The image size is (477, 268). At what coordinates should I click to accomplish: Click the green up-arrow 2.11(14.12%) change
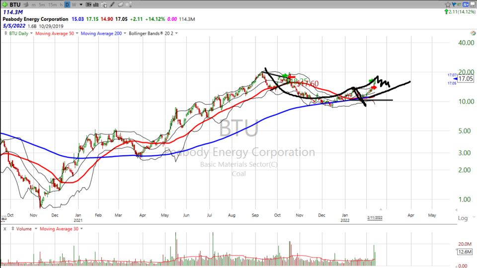click(460, 12)
